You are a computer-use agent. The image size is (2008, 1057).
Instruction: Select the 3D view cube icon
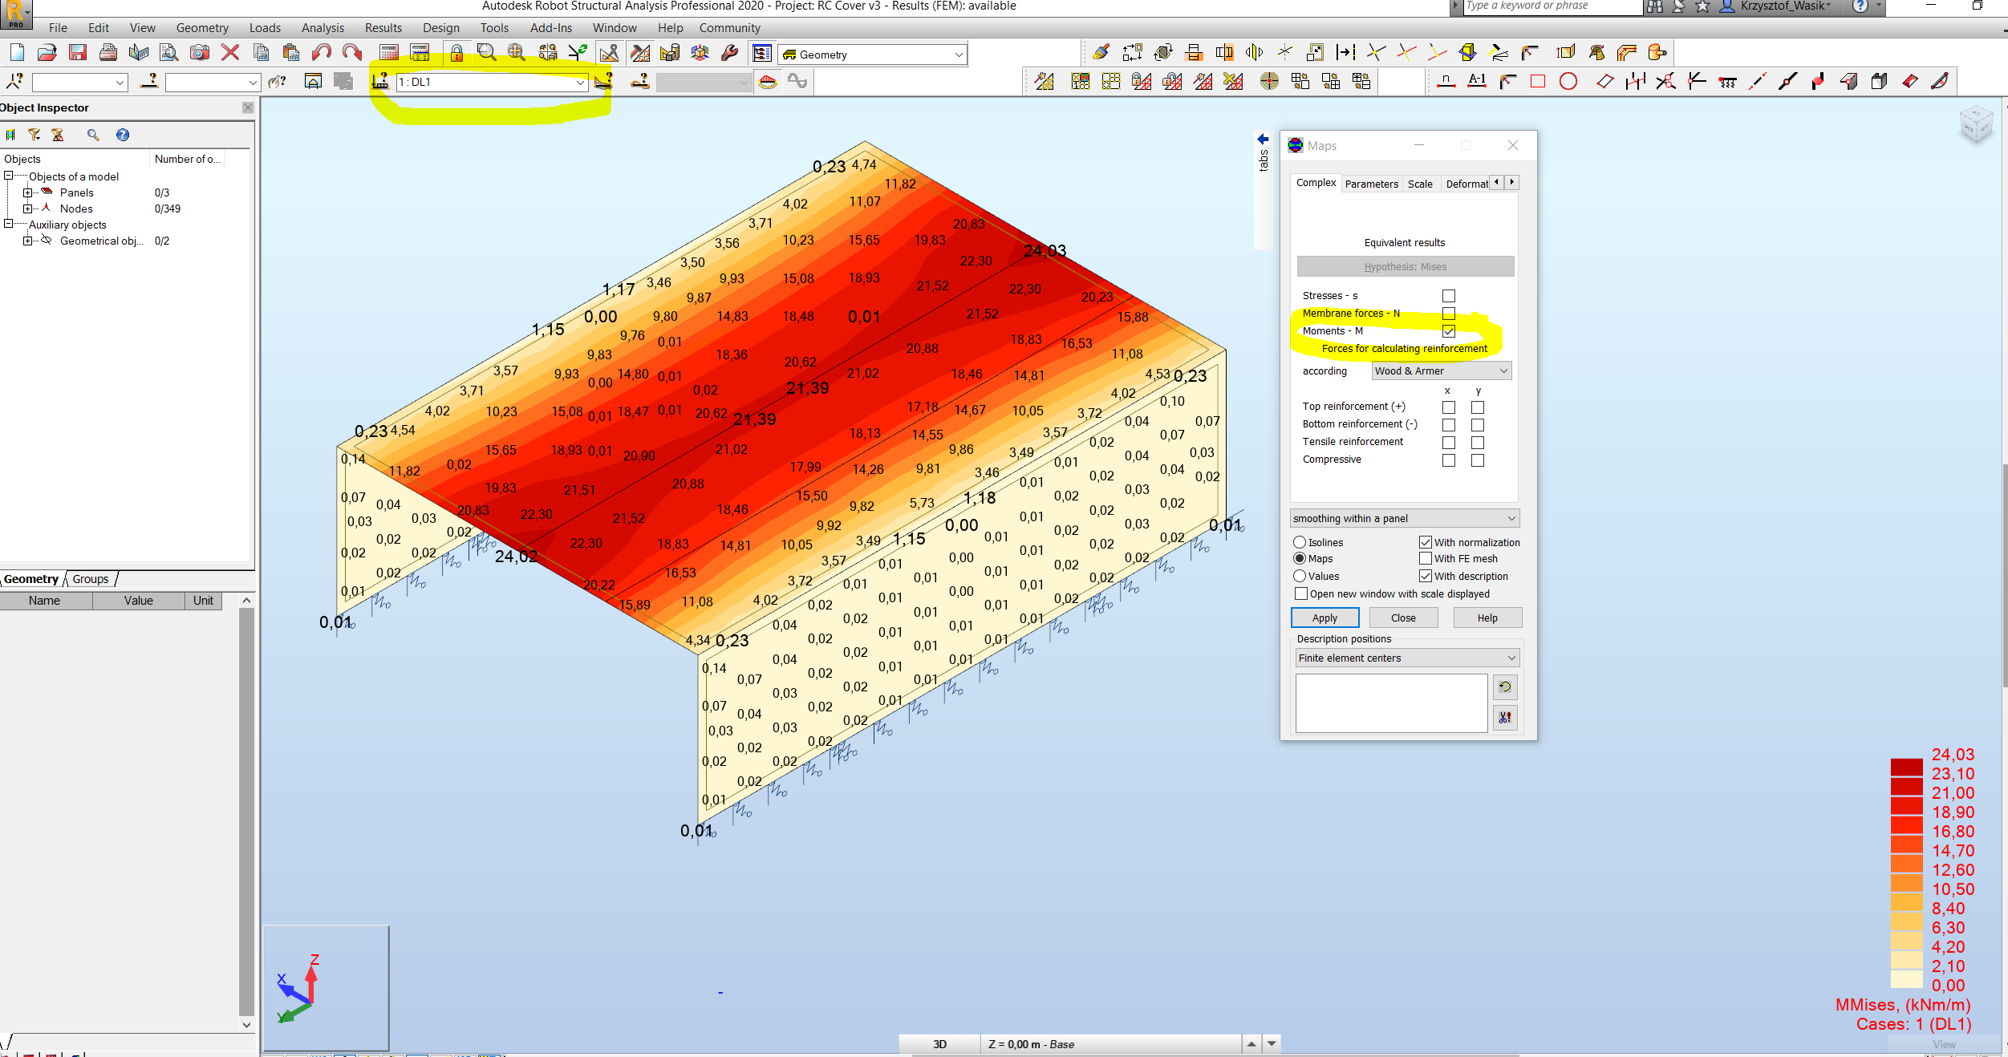tap(699, 53)
